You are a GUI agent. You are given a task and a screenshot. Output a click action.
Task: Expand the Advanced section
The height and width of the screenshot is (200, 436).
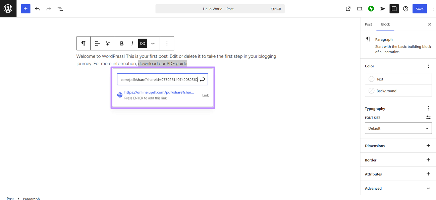(x=398, y=188)
